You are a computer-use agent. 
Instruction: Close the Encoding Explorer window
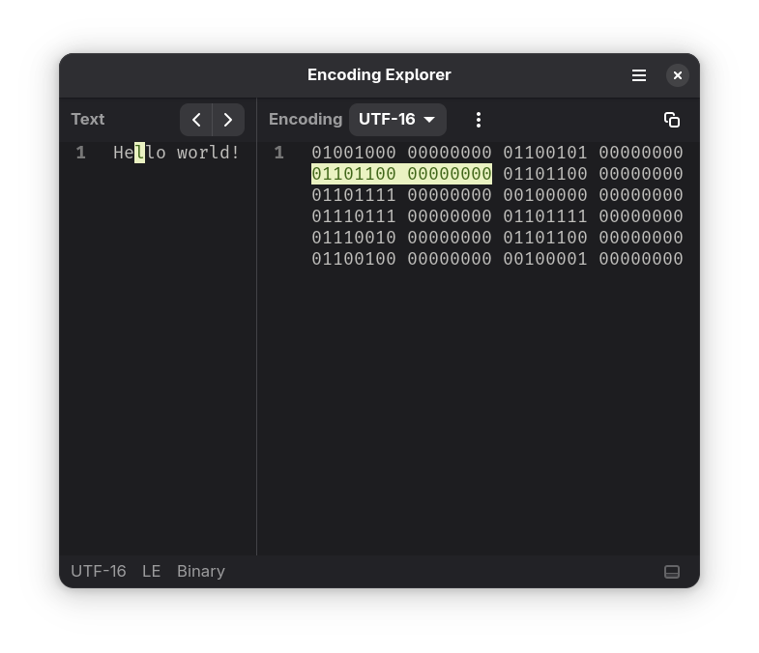tap(678, 75)
